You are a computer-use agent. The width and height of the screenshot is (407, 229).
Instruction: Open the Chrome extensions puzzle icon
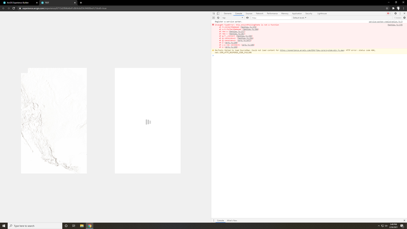click(x=393, y=8)
